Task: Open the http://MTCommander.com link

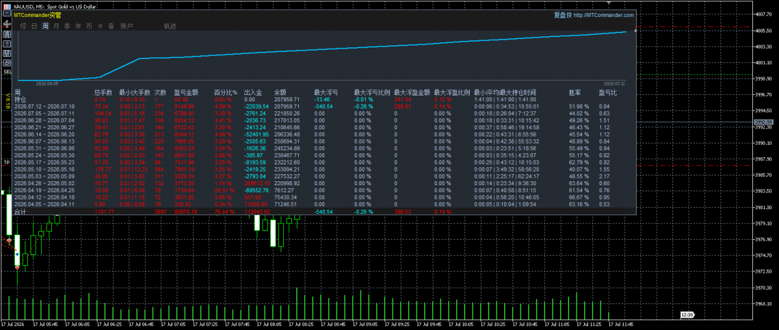Action: (x=604, y=16)
